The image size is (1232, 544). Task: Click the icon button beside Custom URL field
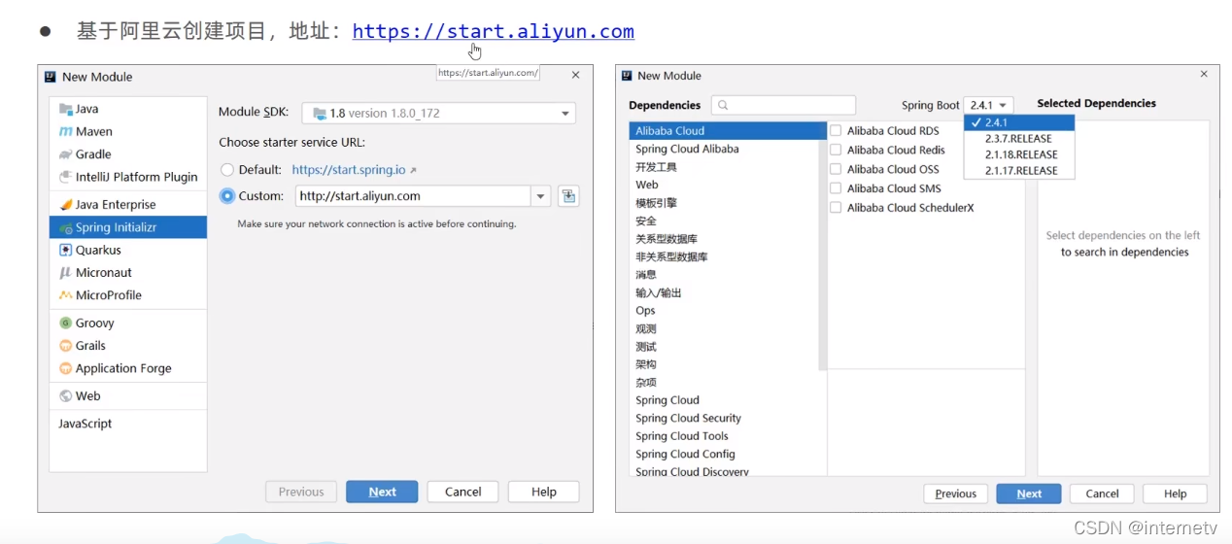point(568,196)
